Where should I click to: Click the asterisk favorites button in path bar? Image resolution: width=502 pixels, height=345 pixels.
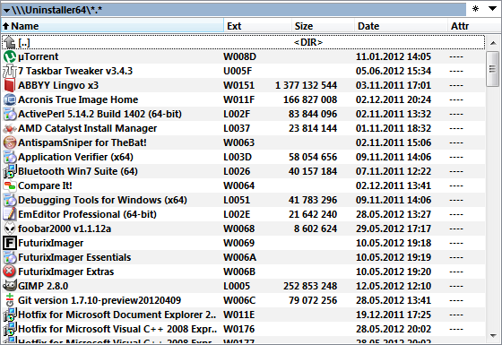click(x=475, y=9)
